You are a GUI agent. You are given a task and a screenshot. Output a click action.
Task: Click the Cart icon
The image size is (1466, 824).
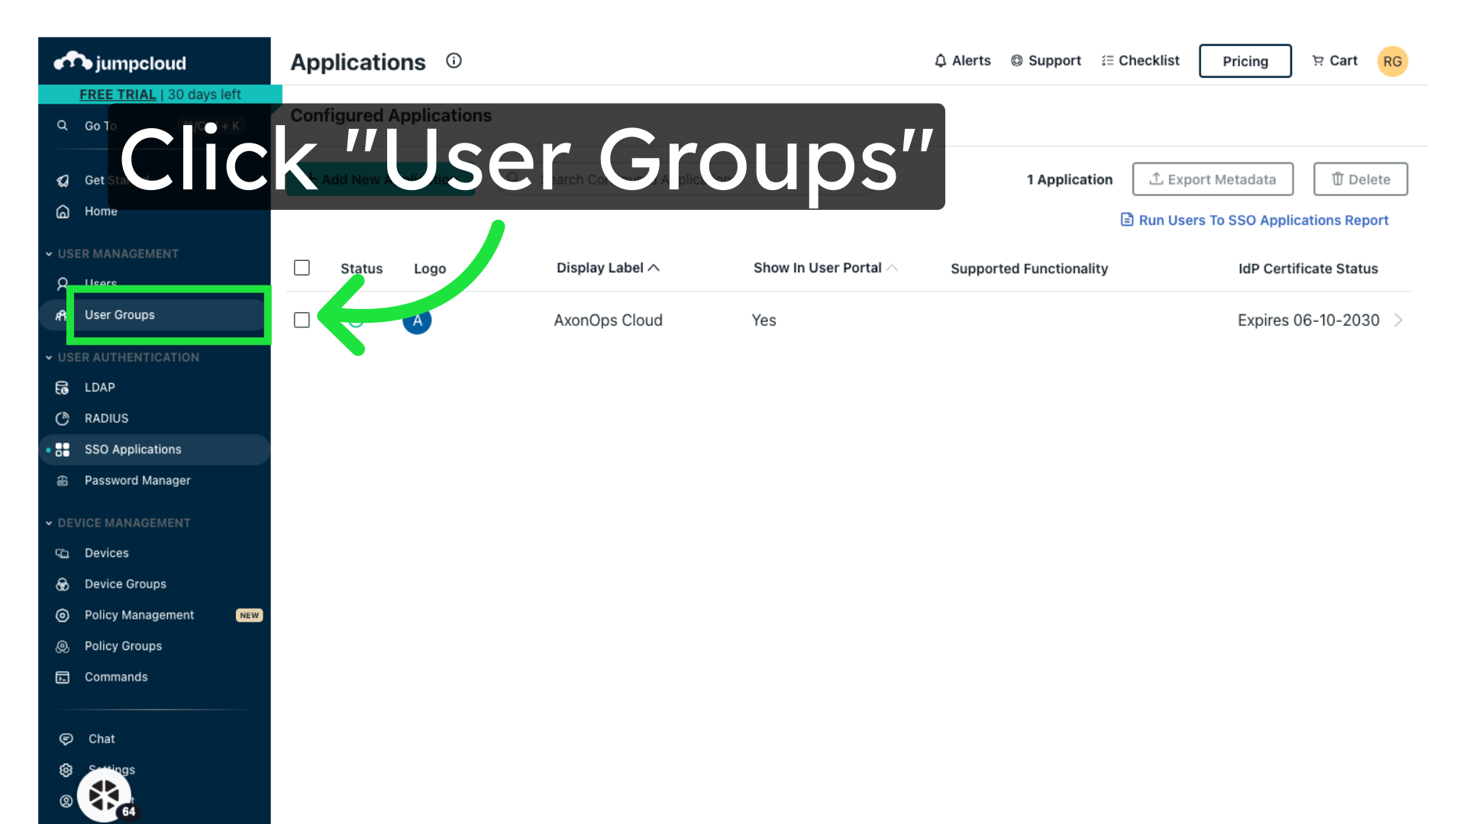pyautogui.click(x=1318, y=61)
